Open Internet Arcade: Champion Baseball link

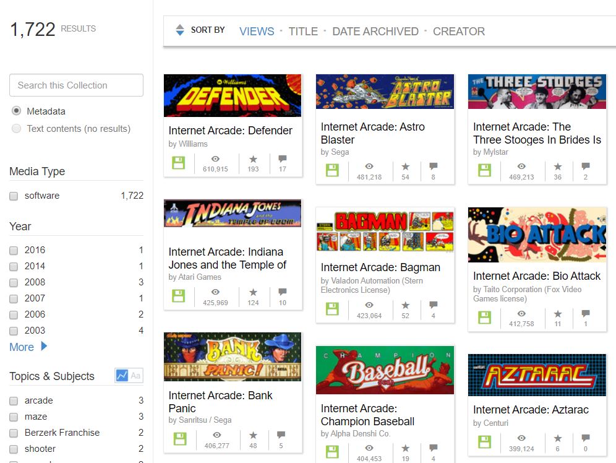tap(368, 415)
